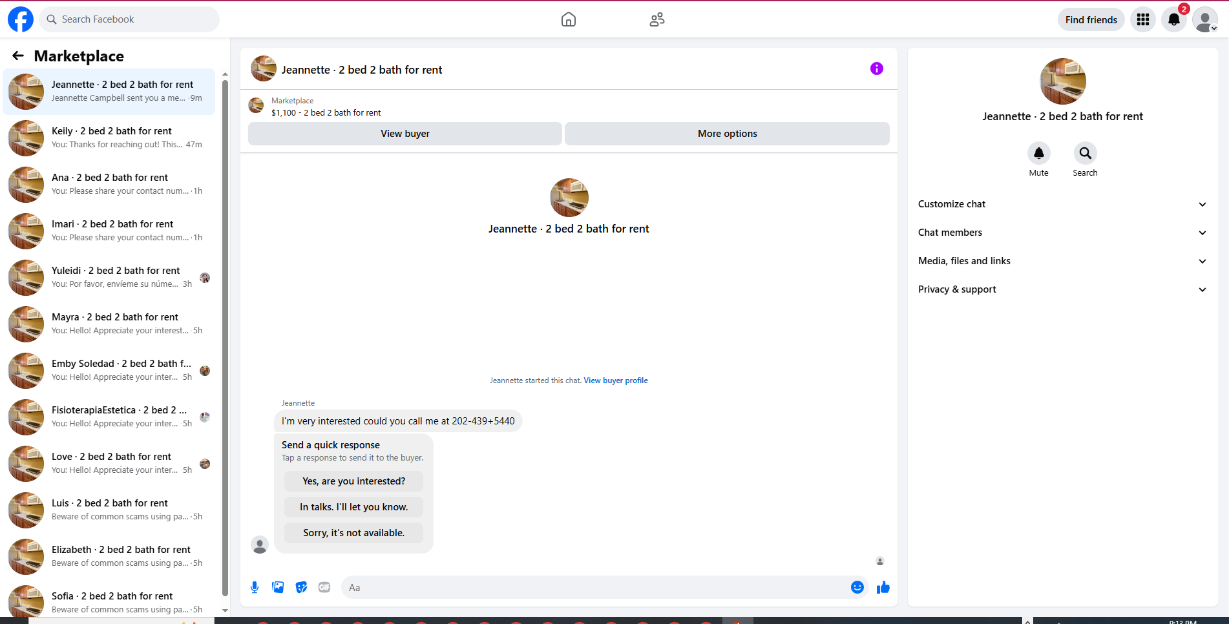Send quick response 'In talks. I'll let you know.'
The height and width of the screenshot is (624, 1229).
point(354,507)
